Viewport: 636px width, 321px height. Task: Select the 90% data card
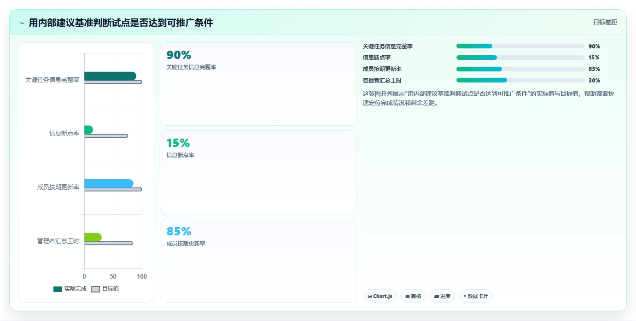tap(258, 84)
